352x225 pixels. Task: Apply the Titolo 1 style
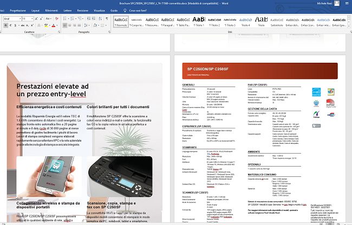199,22
